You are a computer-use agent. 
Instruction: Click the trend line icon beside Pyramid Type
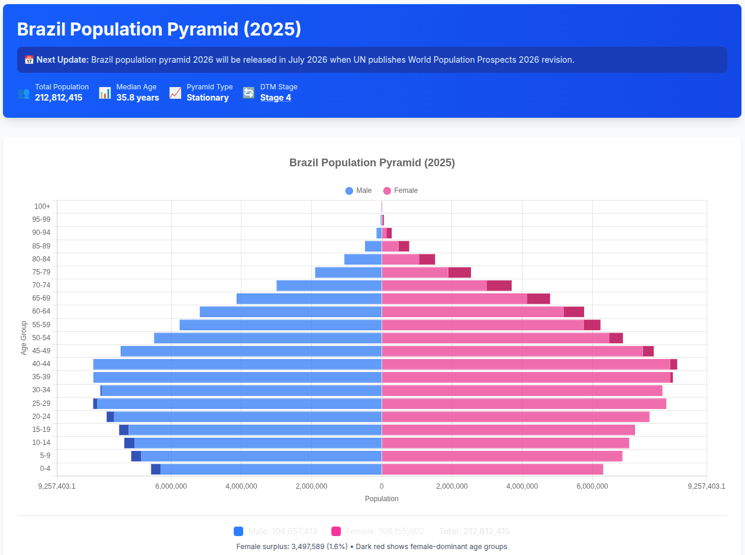point(175,93)
